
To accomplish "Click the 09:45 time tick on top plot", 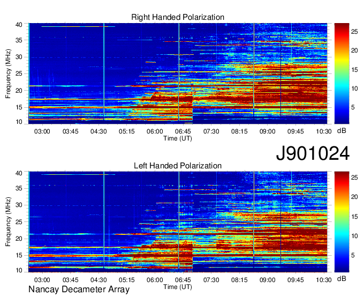I will 295,131.
